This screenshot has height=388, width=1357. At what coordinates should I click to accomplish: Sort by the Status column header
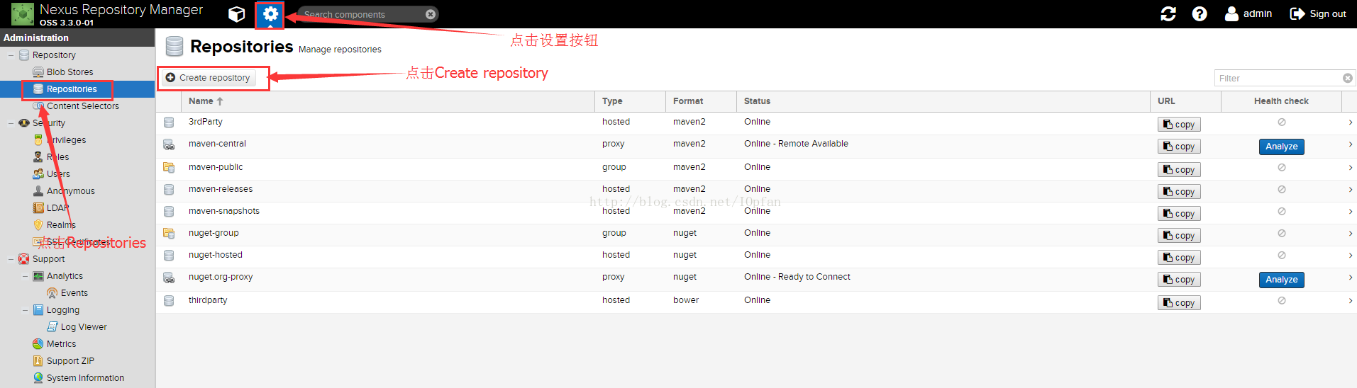coord(943,101)
